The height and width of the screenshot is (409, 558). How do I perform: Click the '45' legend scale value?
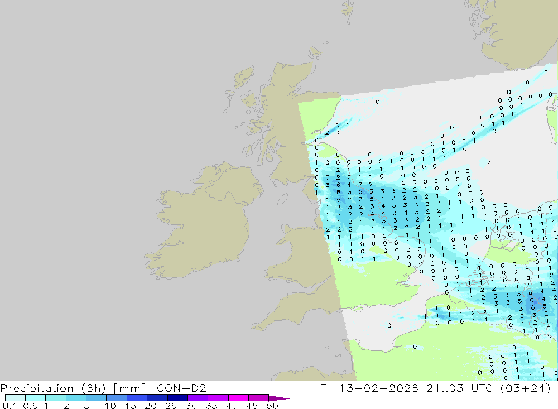click(252, 406)
